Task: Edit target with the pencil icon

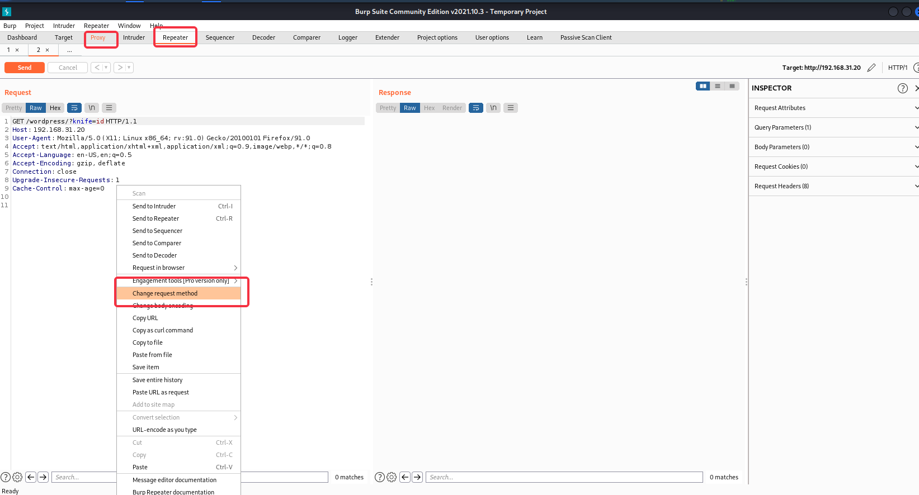Action: (871, 68)
